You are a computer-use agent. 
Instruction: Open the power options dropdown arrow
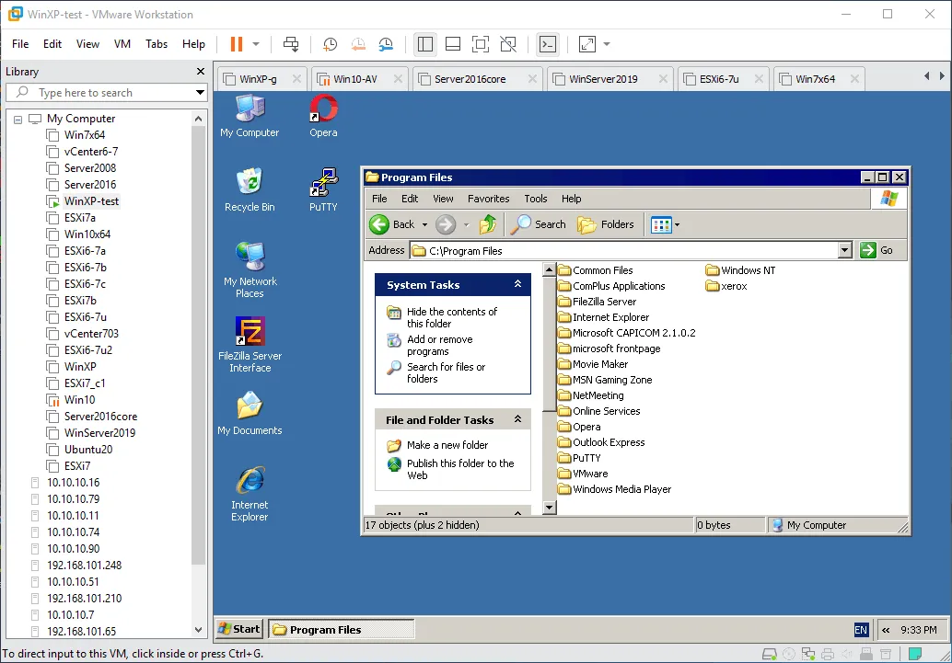pos(256,44)
